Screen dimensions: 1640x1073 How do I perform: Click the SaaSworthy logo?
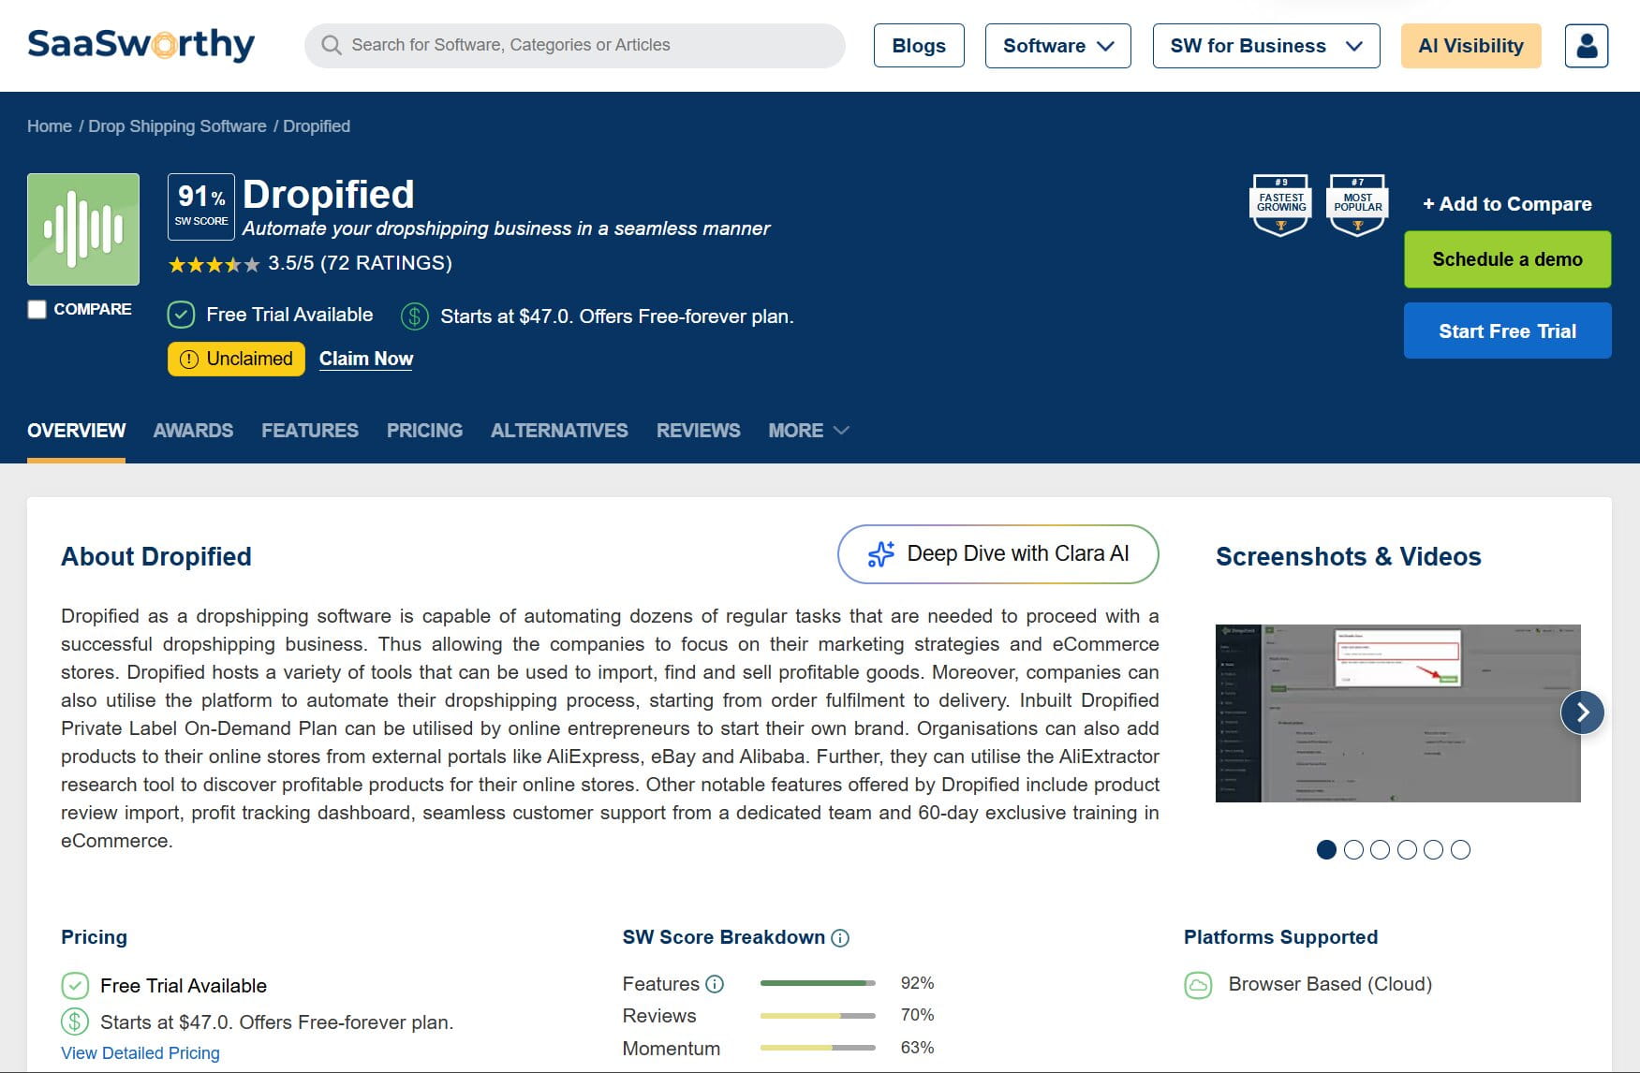140,45
